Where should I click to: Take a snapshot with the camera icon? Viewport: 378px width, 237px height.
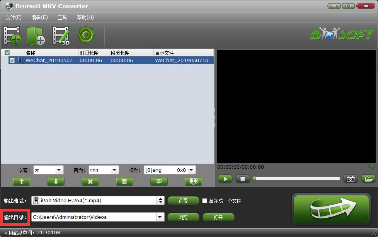click(351, 179)
